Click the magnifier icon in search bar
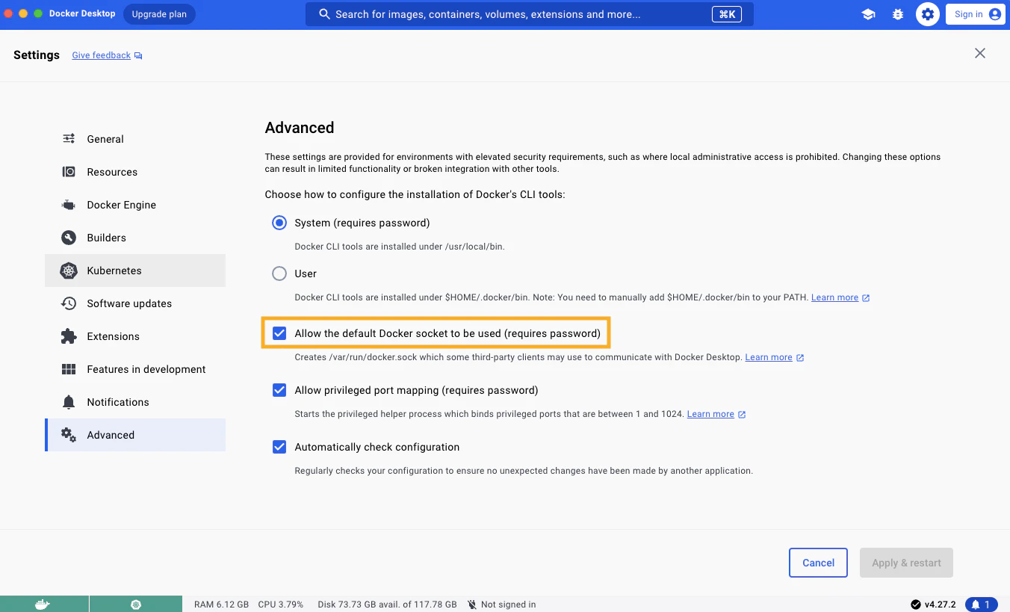The image size is (1010, 612). [x=324, y=14]
